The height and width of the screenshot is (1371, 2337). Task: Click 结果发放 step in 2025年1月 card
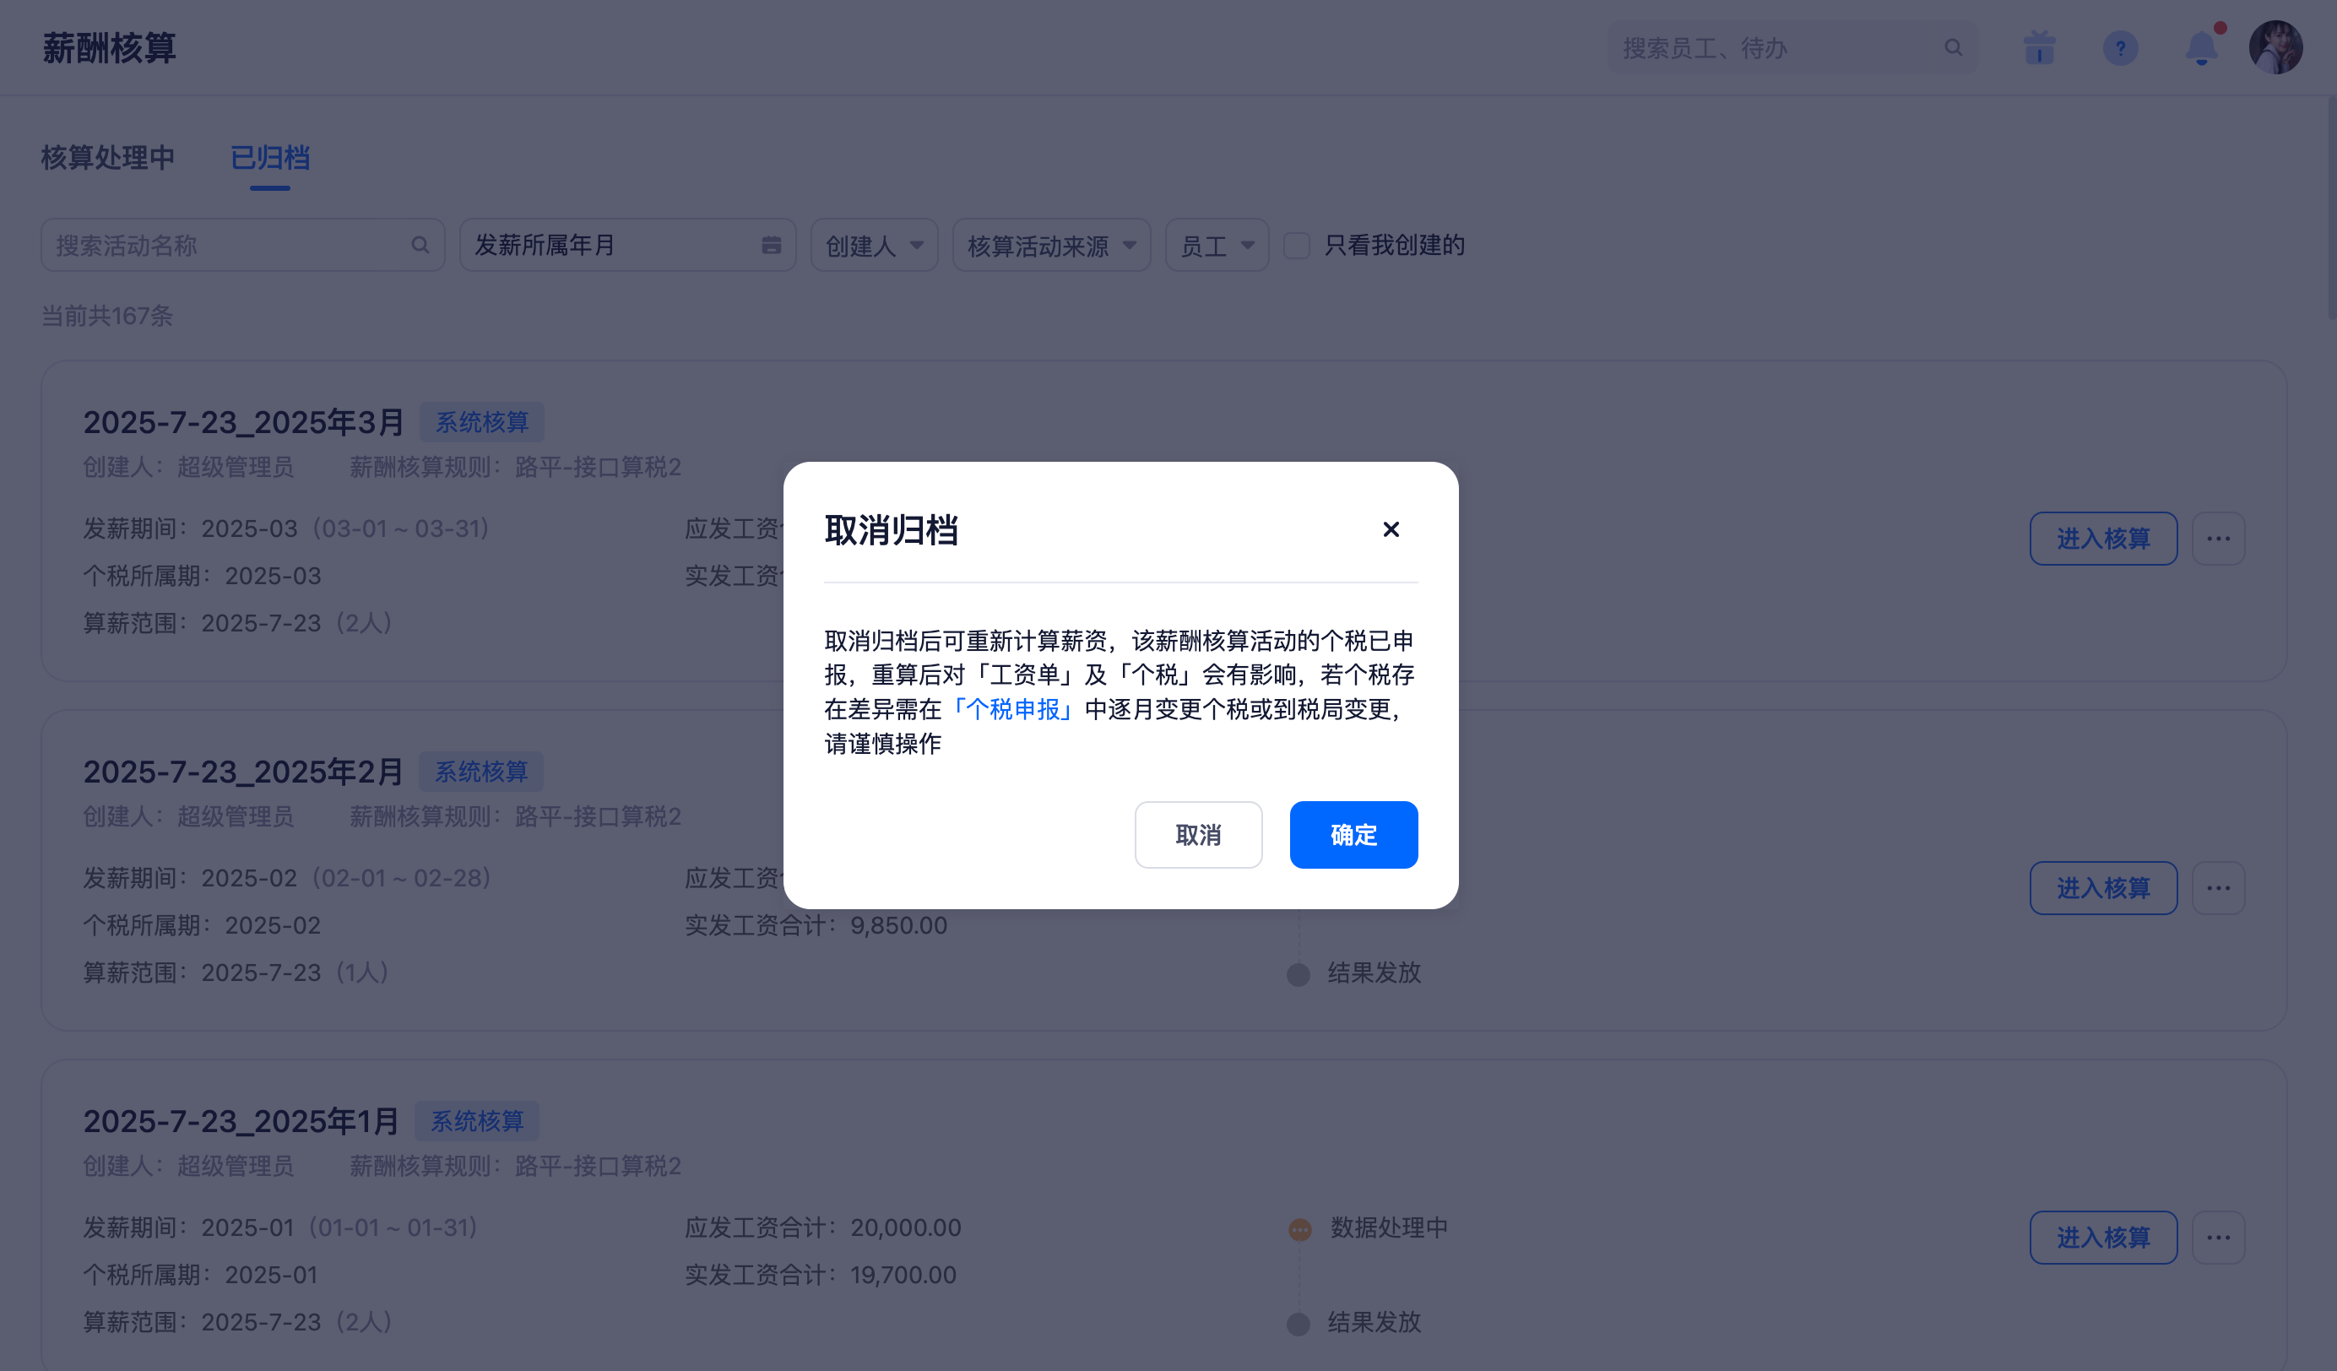1374,1323
